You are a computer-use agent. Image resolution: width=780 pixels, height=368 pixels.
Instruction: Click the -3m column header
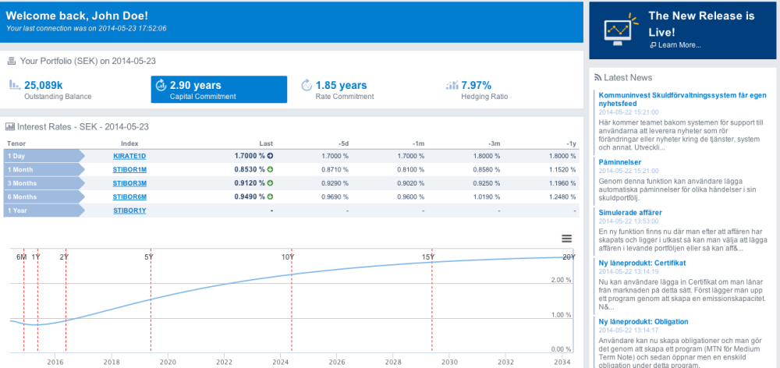pyautogui.click(x=495, y=143)
